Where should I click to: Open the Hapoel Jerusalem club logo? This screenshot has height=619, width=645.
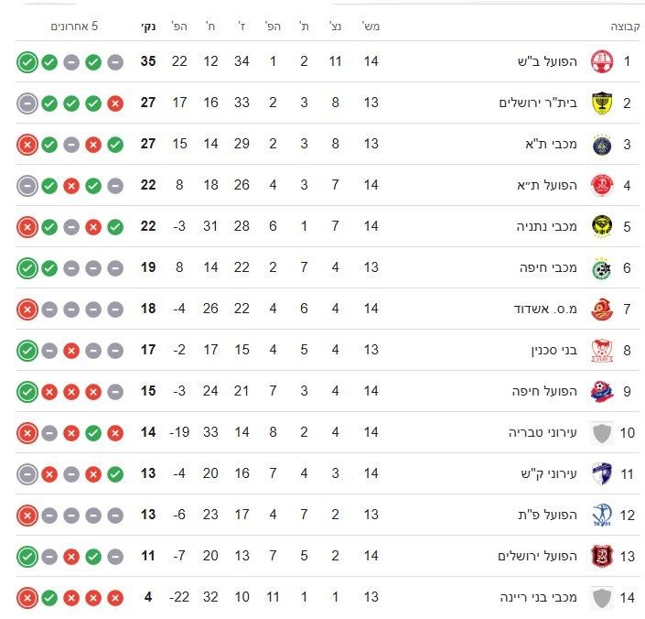pyautogui.click(x=601, y=557)
